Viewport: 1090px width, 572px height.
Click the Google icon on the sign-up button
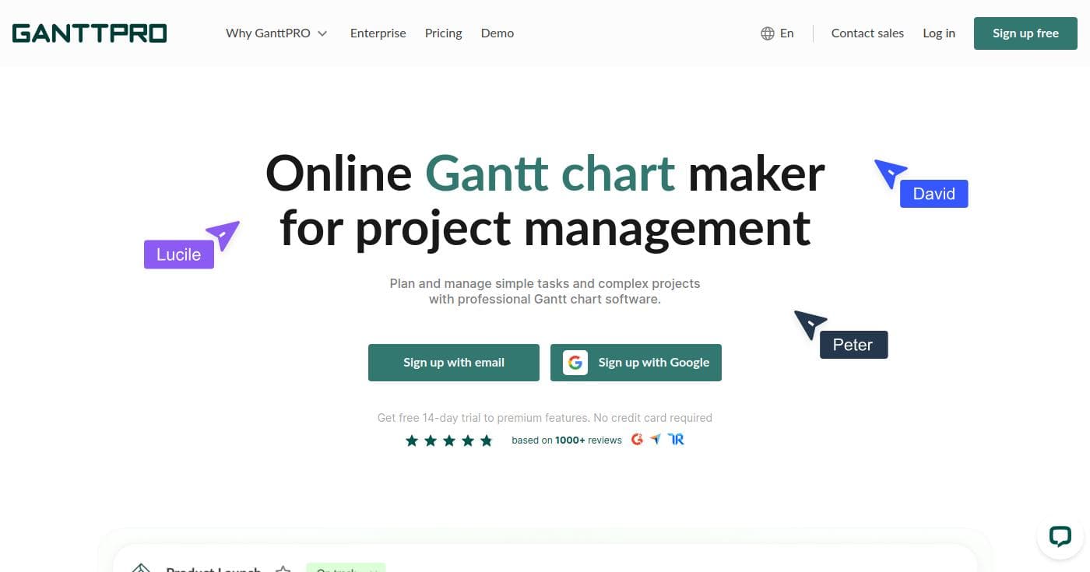tap(575, 362)
